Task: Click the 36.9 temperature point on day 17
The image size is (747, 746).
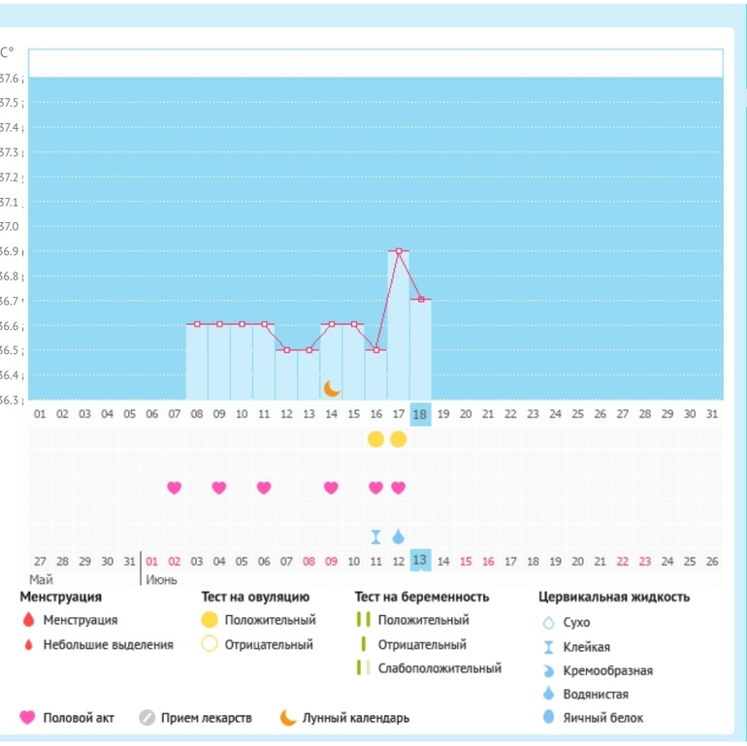Action: point(398,251)
